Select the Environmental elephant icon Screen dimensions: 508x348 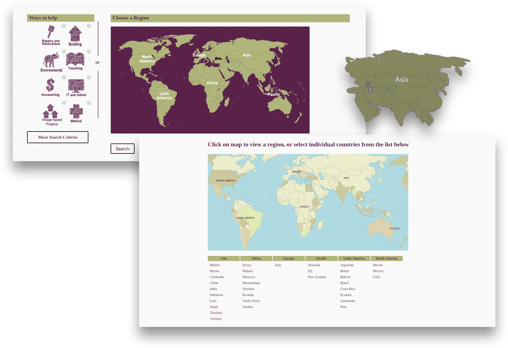(x=51, y=60)
